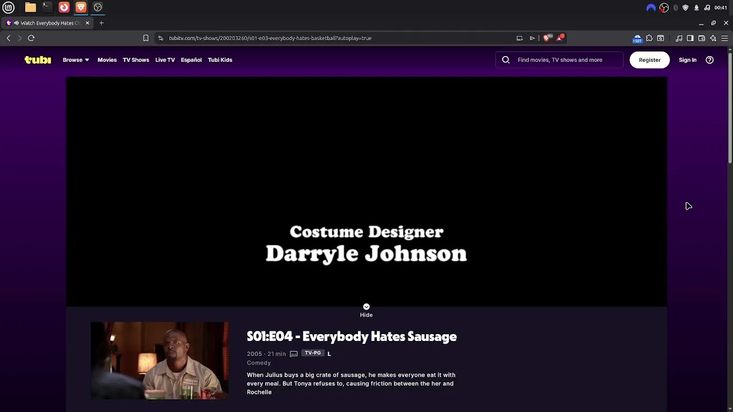733x412 pixels.
Task: Click the extension icon with 1507 badge
Action: [637, 38]
